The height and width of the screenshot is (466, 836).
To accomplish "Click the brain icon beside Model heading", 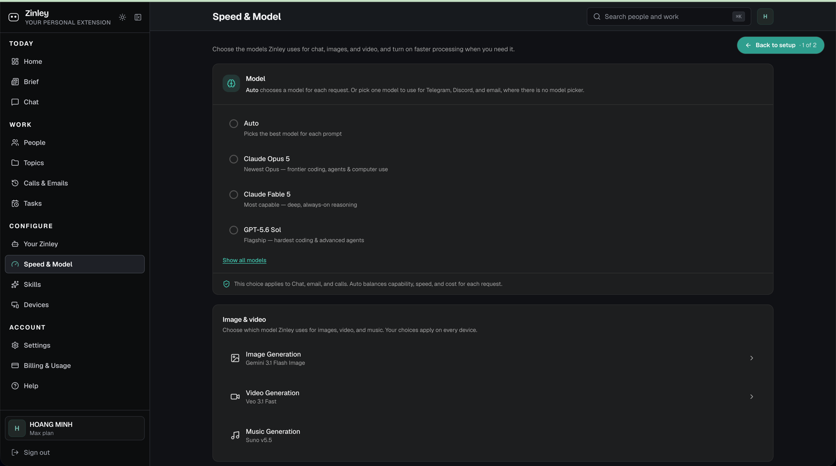I will pos(231,83).
